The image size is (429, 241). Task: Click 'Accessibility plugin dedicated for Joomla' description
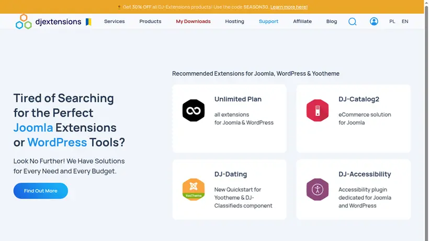click(x=365, y=198)
